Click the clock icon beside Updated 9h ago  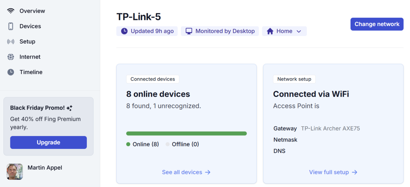[x=124, y=31]
